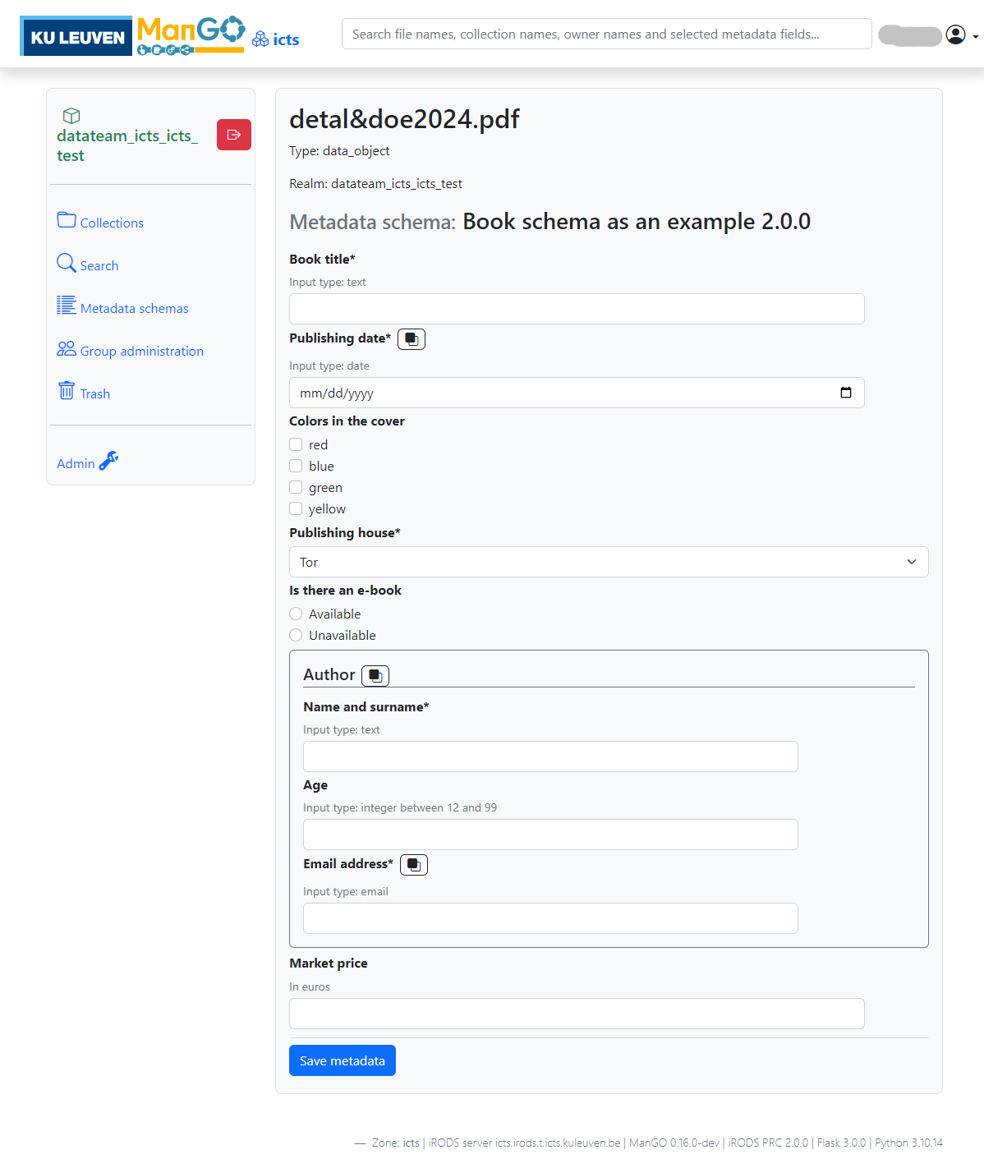Click the user account avatar icon
The image size is (984, 1168).
tap(955, 34)
